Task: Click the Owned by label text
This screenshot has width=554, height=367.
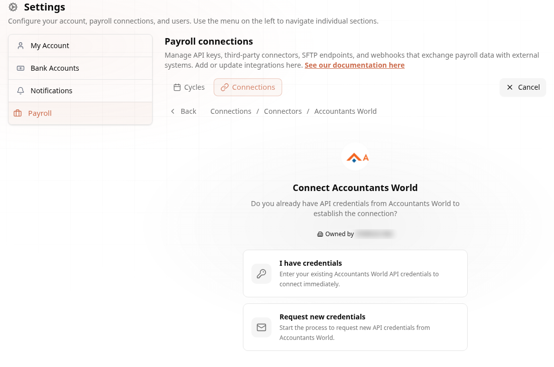Action: 340,234
